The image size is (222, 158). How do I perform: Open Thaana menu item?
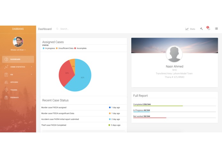tap(18, 90)
